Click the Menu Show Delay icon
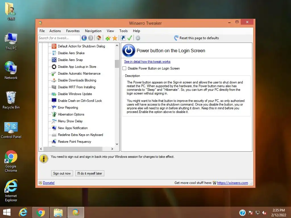Viewport: 291px width, 218px height. (54, 121)
